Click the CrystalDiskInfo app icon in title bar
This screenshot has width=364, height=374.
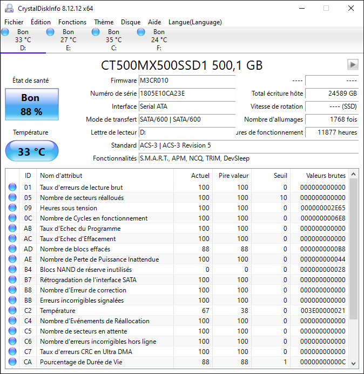[9, 8]
